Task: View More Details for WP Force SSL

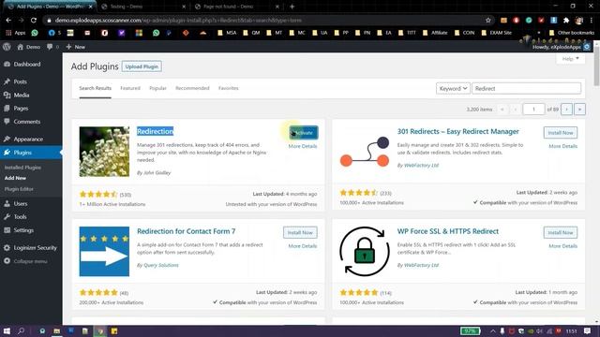Action: click(x=562, y=246)
